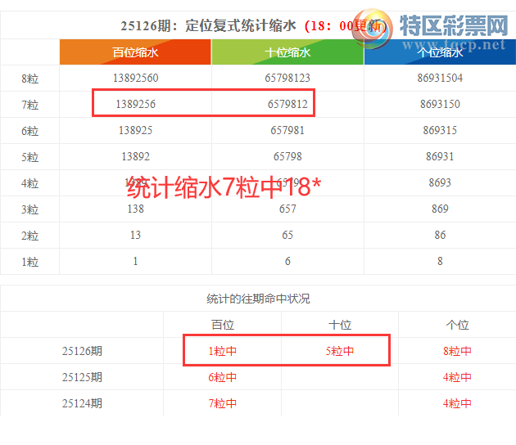The width and height of the screenshot is (516, 445).
Task: Select the 2粒 row label
Action: pyautogui.click(x=30, y=236)
